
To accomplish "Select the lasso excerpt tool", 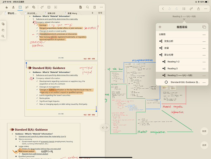I will (x=27, y=7).
